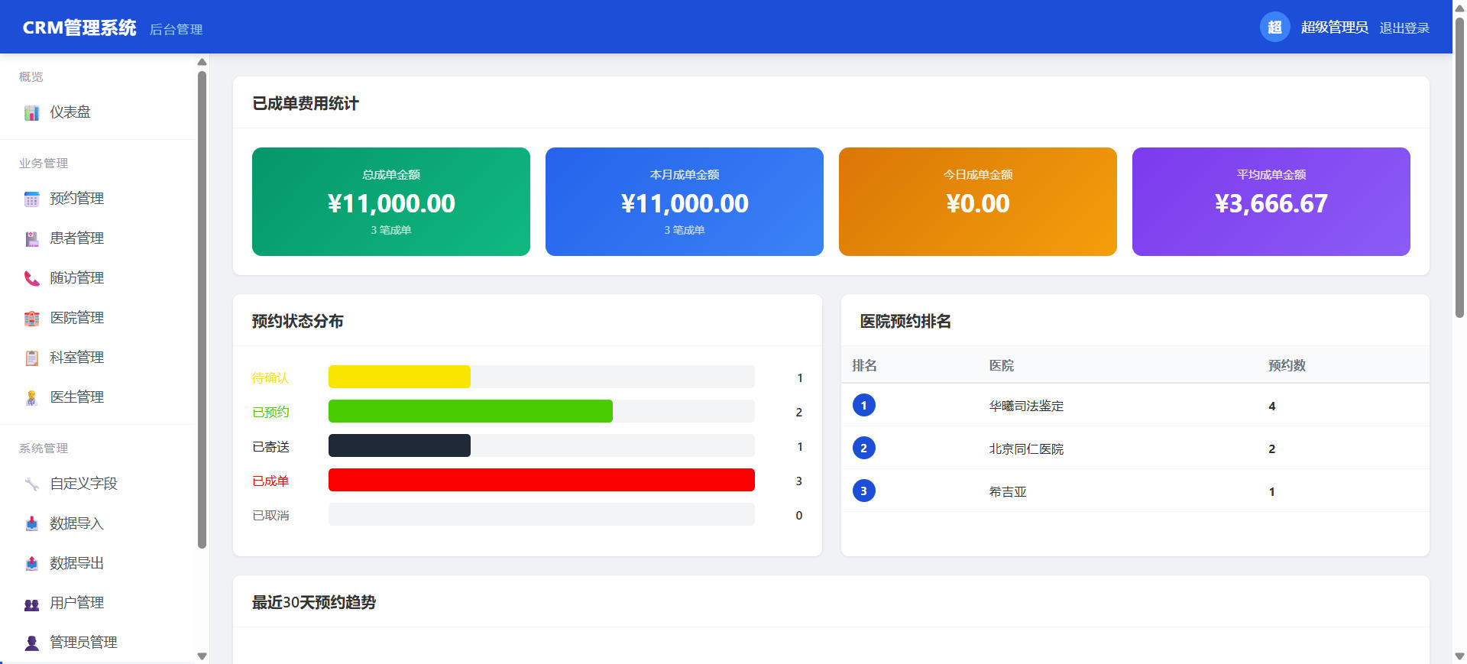
Task: Open the 数据导出 menu item
Action: point(76,563)
